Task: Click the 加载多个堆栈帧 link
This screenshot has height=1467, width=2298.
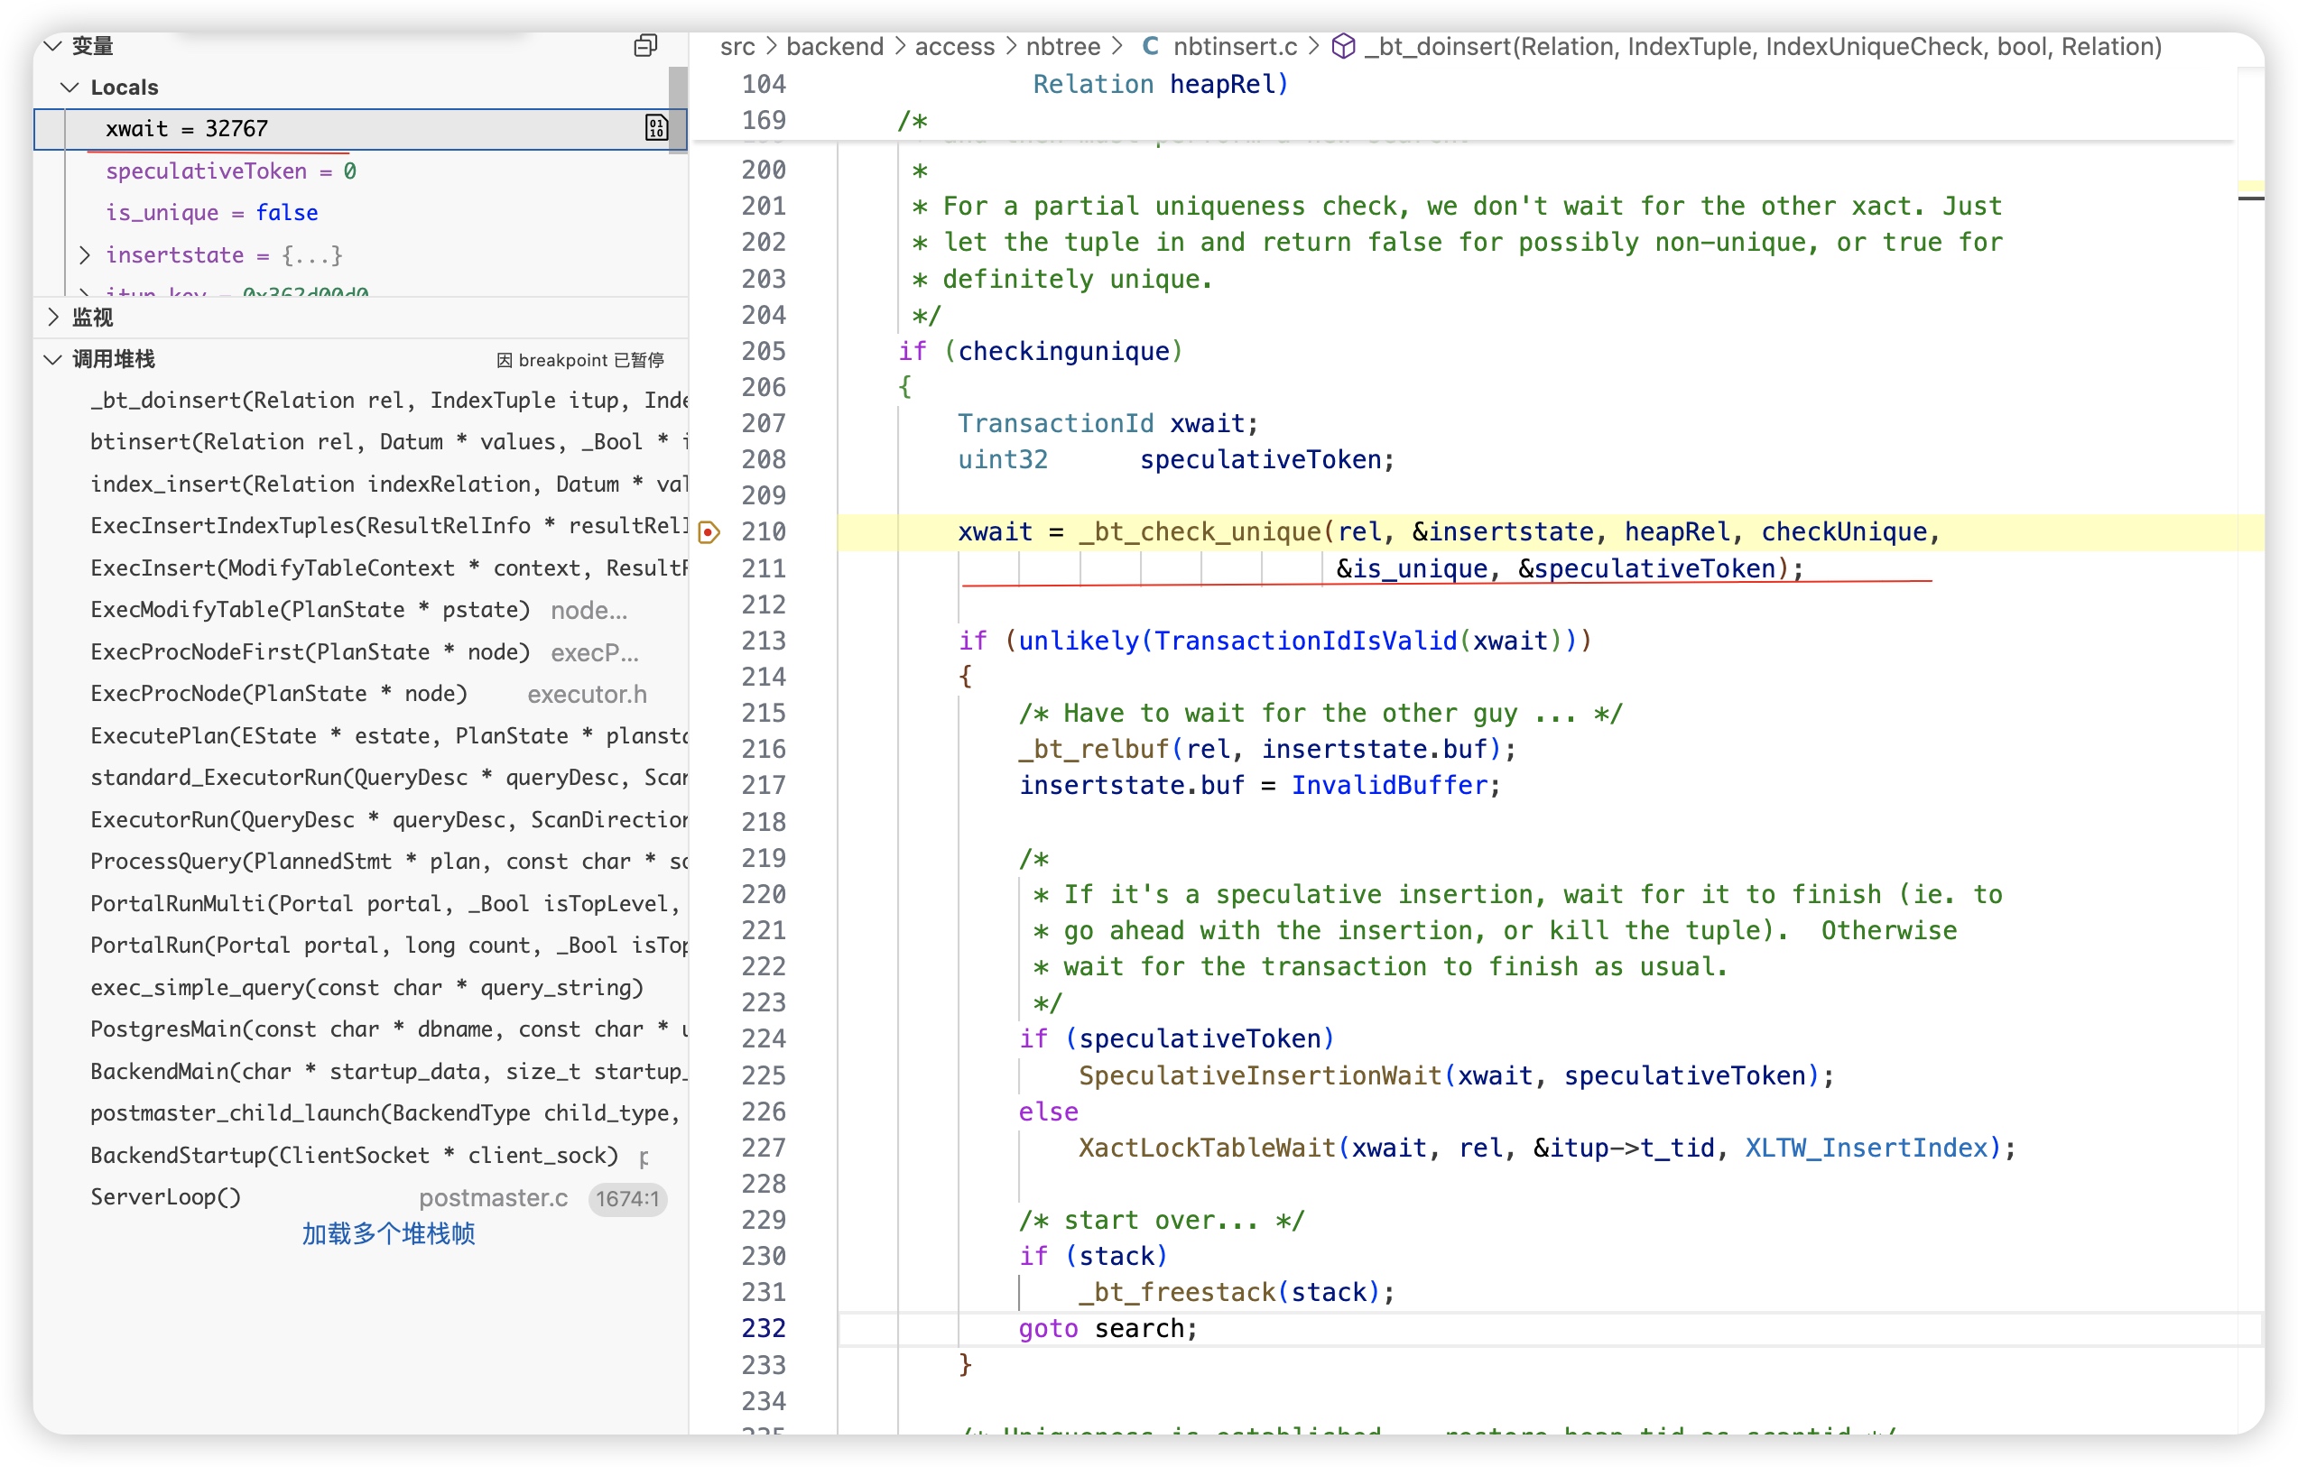Action: coord(388,1234)
